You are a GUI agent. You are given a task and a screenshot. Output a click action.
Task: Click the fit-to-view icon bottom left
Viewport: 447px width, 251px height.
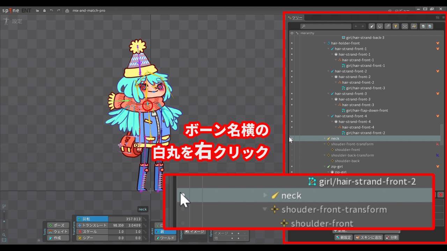click(x=4, y=240)
